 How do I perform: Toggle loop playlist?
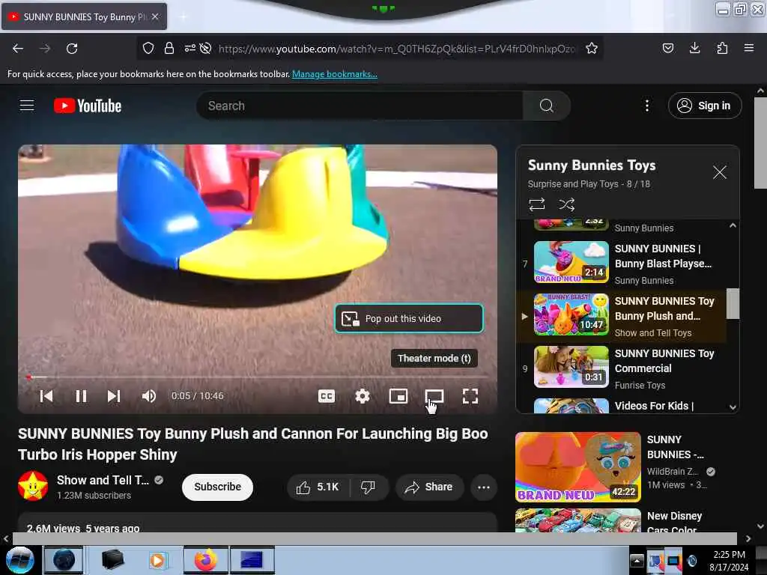click(x=537, y=204)
